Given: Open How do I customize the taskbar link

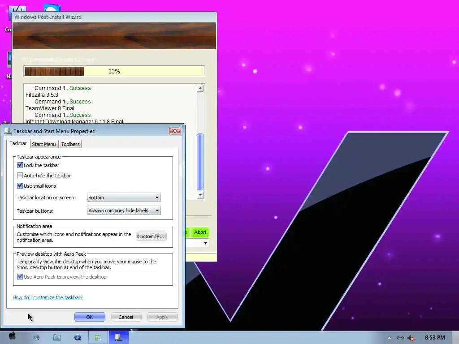Looking at the screenshot, I should tap(48, 297).
